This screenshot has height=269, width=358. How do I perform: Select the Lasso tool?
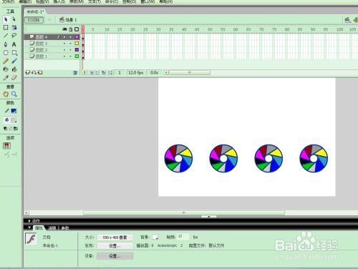tap(14, 36)
